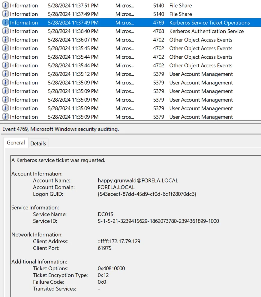Click the Ticket Encryption Type value 0x12
Viewport: 261px width, 297px height.
pyautogui.click(x=103, y=275)
